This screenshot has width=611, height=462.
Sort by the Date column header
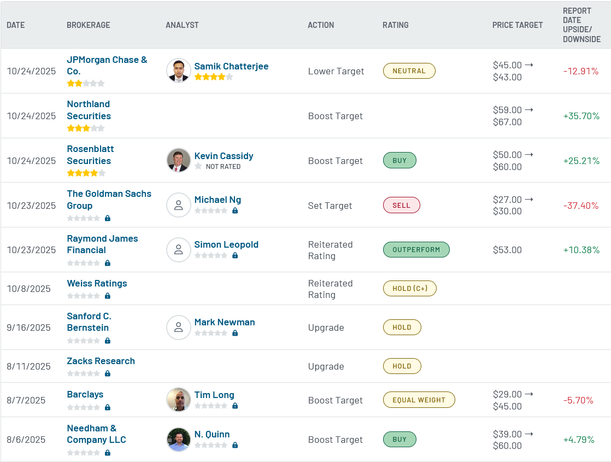click(16, 25)
